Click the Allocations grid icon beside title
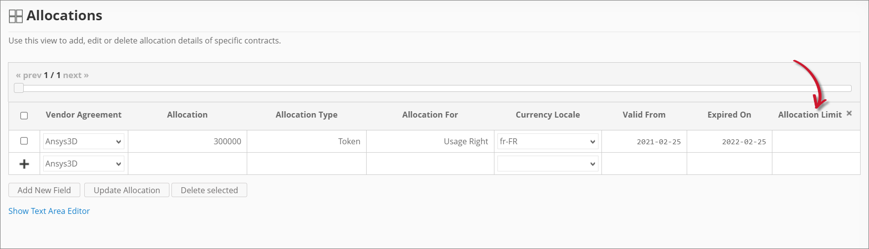The width and height of the screenshot is (869, 249). [16, 16]
